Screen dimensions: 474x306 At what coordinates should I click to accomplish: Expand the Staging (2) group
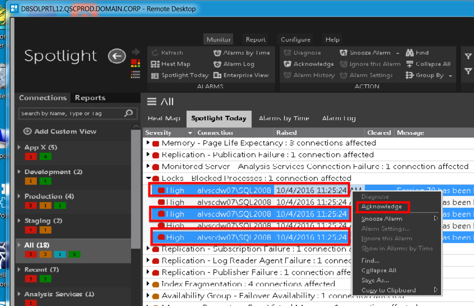pyautogui.click(x=19, y=221)
